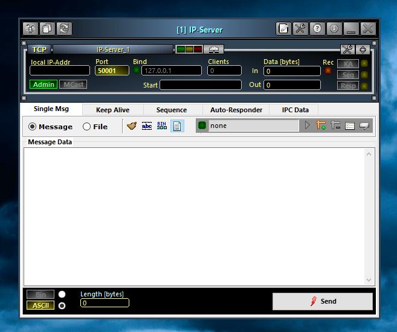Image resolution: width=397 pixels, height=332 pixels.
Task: Click the indicator light next to KA
Action: 364,63
